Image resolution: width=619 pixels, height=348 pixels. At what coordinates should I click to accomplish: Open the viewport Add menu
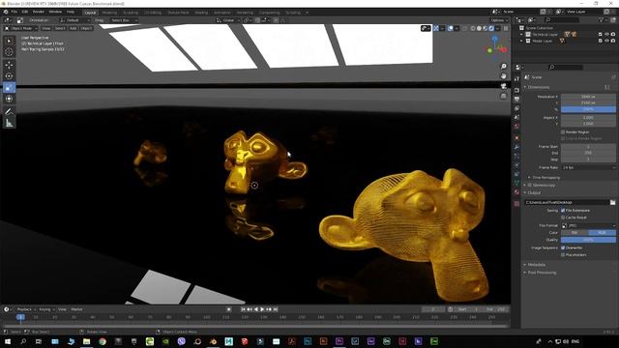74,28
